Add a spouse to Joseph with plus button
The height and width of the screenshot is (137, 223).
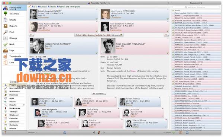point(32,35)
